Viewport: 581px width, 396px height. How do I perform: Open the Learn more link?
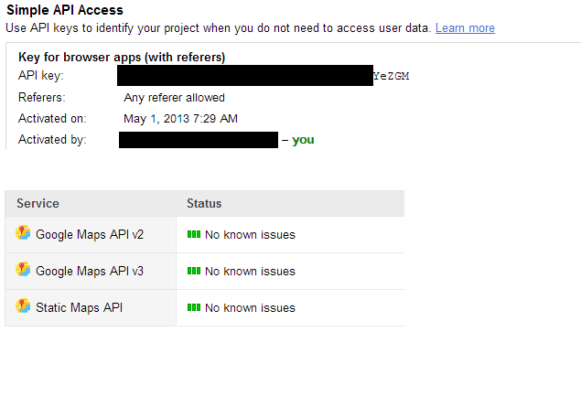coord(465,28)
